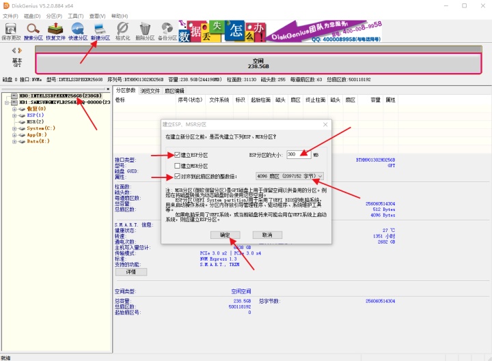492x361 pixels.
Task: Close the left disk tree panel
Action: click(x=108, y=89)
